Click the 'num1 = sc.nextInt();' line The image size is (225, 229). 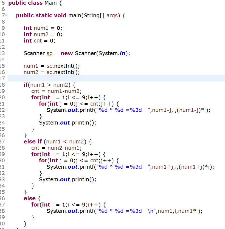(x=52, y=66)
